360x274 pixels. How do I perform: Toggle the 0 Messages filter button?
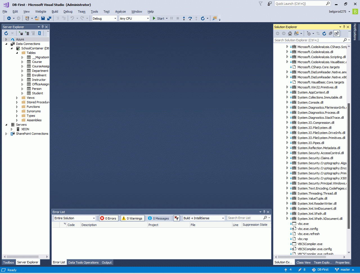point(159,218)
